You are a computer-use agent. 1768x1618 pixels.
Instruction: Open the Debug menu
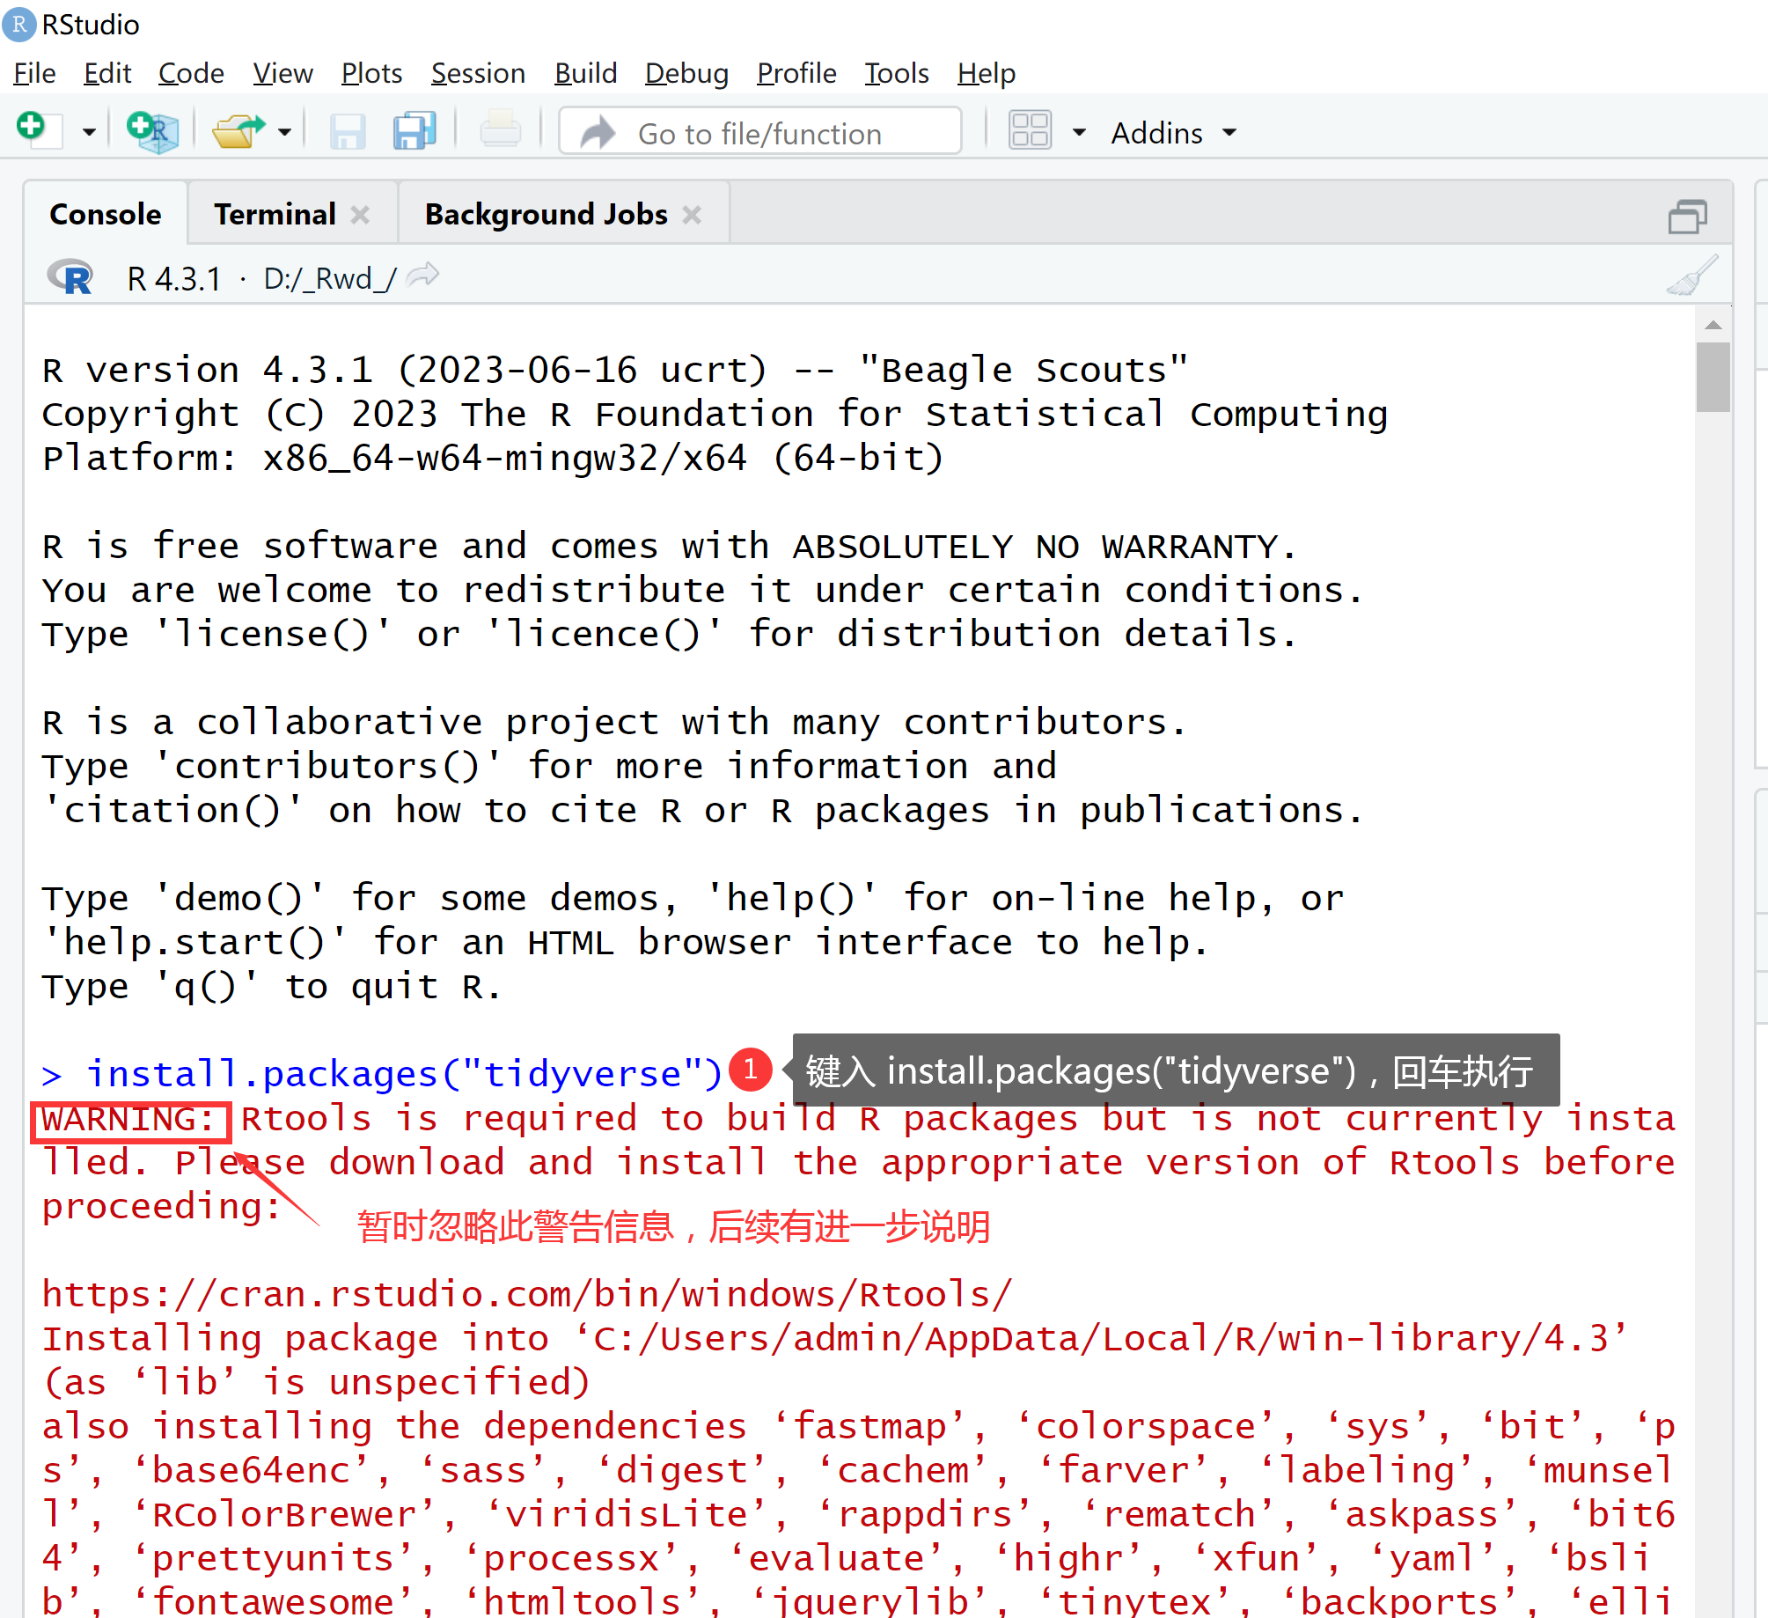[686, 73]
